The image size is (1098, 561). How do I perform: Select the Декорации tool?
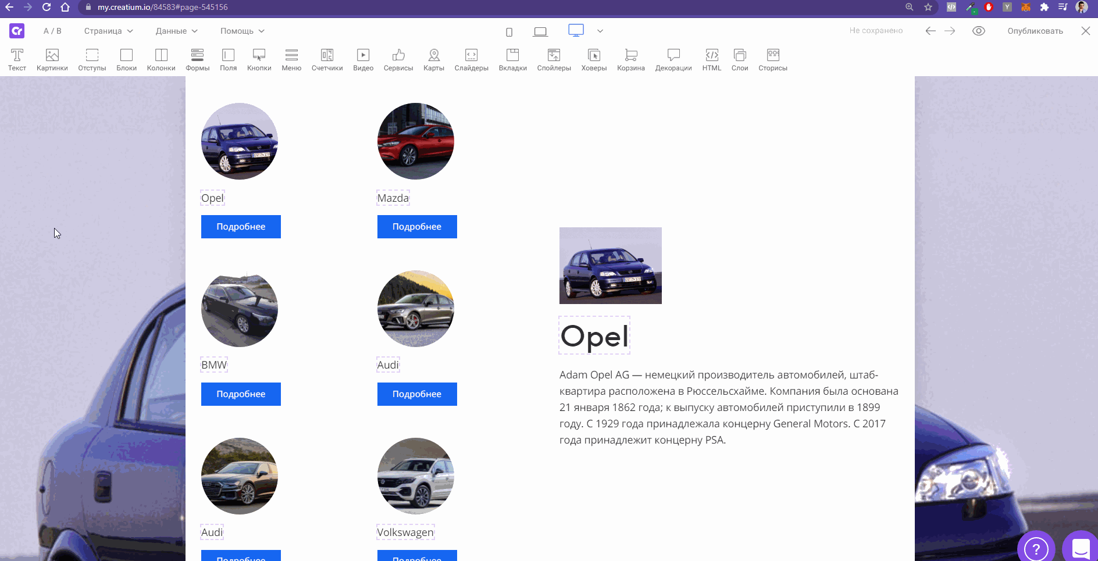(673, 60)
